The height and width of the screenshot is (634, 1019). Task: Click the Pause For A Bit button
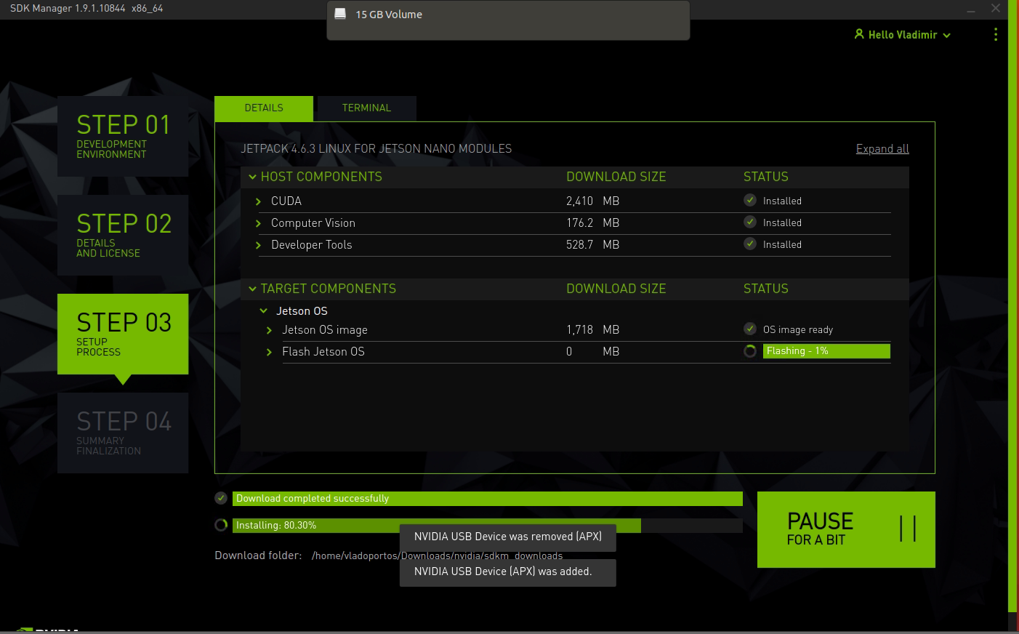click(x=846, y=529)
